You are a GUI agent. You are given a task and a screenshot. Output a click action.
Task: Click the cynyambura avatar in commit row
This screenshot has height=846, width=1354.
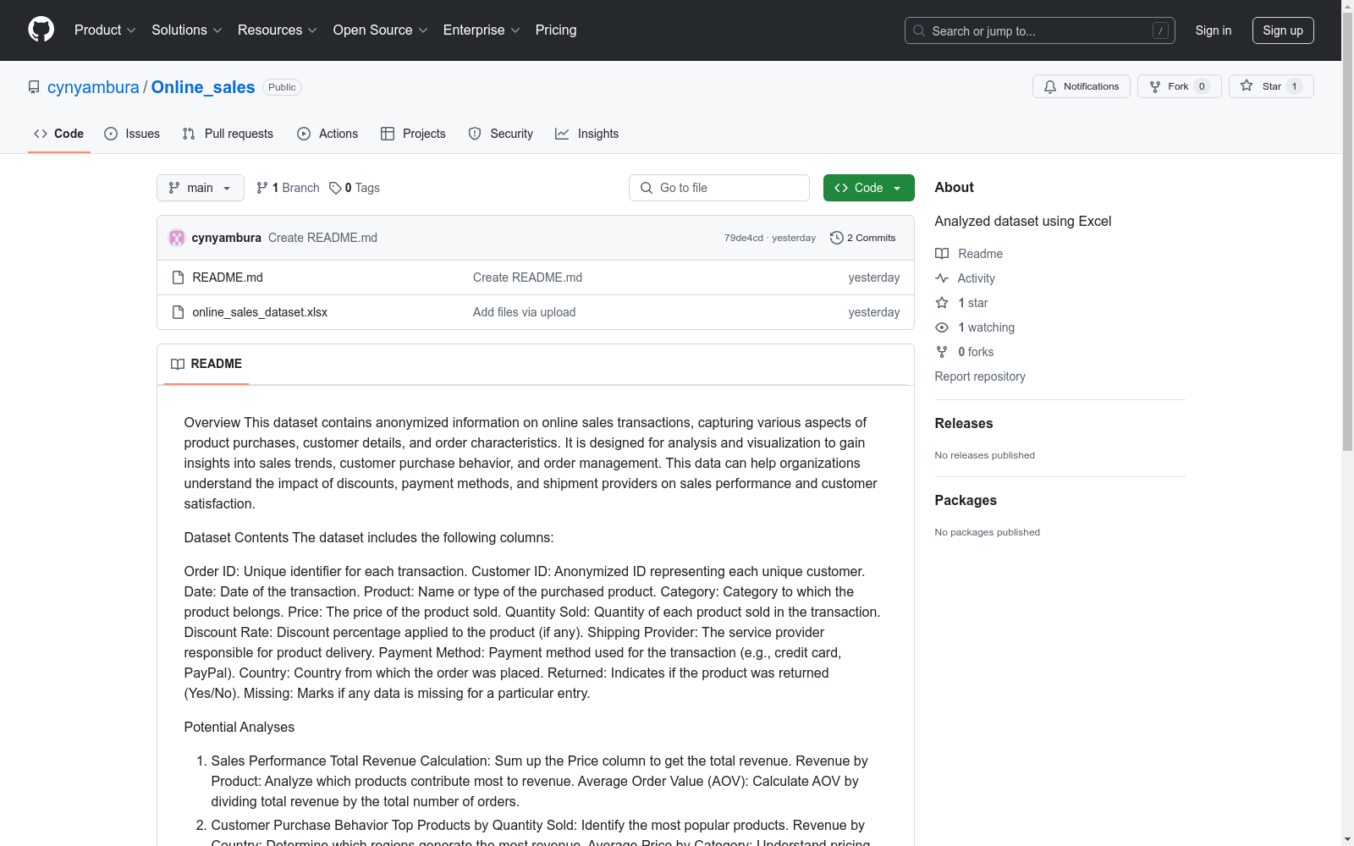click(177, 238)
